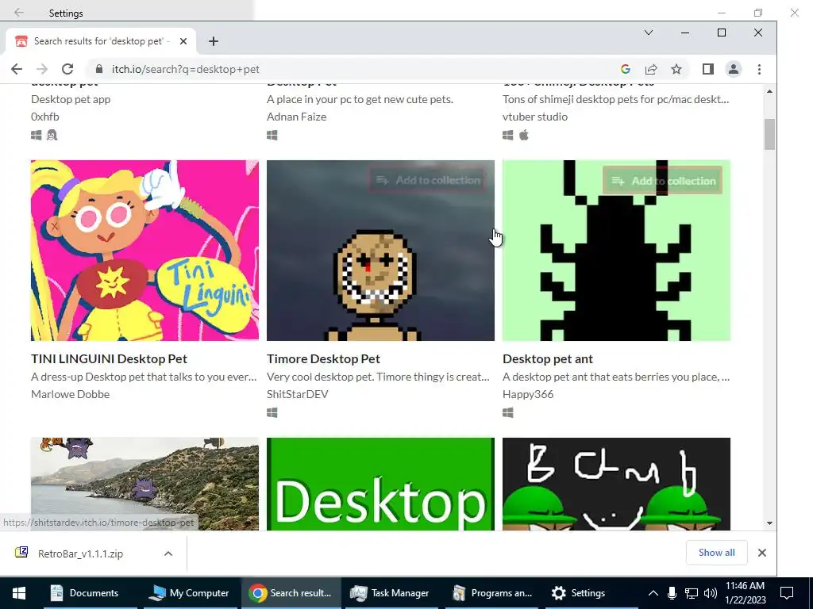The image size is (813, 609).
Task: Switch to Programs and Features in the taskbar
Action: (x=492, y=593)
